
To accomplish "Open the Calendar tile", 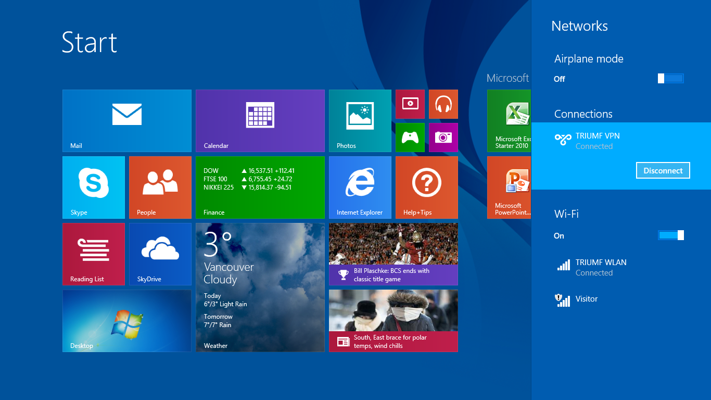I will 260,120.
